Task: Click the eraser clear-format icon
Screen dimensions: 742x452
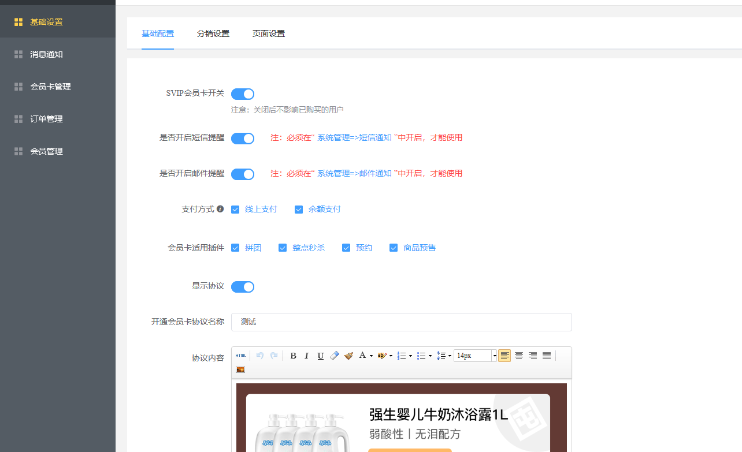Action: click(335, 356)
